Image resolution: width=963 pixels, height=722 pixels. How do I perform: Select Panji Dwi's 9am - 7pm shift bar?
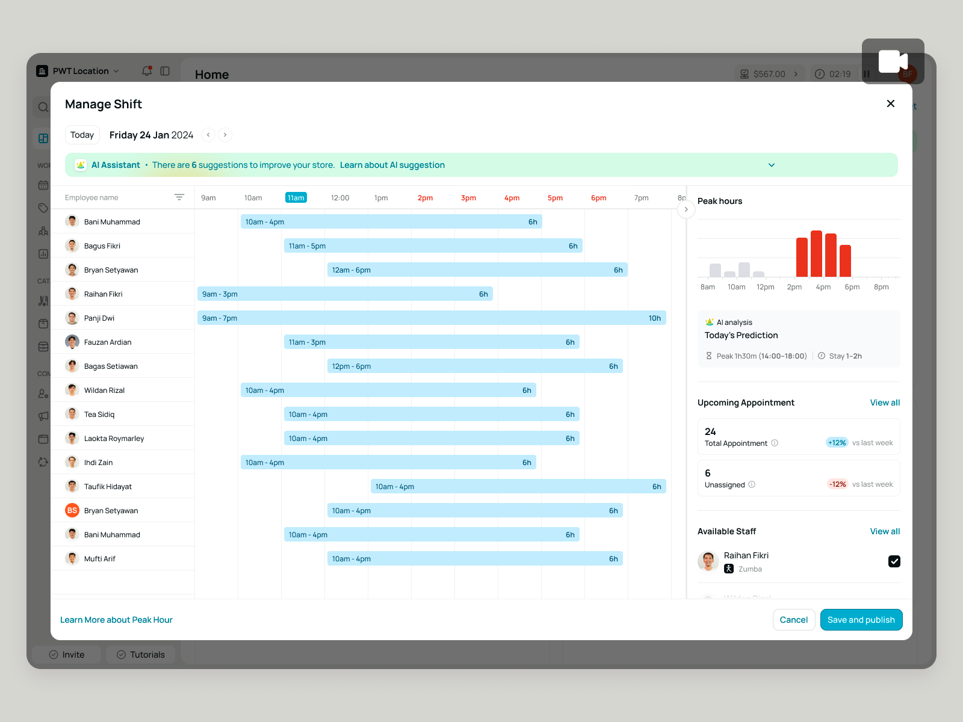coord(432,318)
